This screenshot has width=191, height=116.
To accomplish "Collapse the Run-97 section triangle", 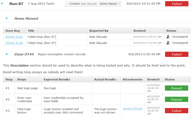I will 2,4.
